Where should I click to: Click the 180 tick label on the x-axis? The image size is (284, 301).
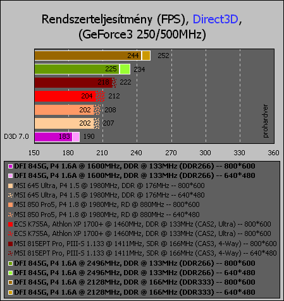point(68,153)
